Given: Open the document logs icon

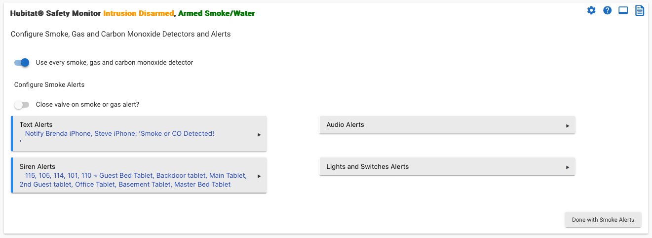Looking at the screenshot, I should click(x=640, y=10).
